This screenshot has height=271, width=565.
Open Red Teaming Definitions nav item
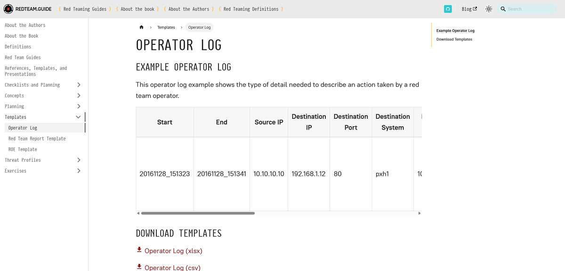tap(251, 9)
